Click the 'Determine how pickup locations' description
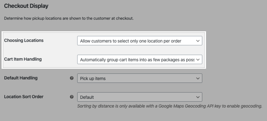The width and height of the screenshot is (267, 121). coord(69,18)
